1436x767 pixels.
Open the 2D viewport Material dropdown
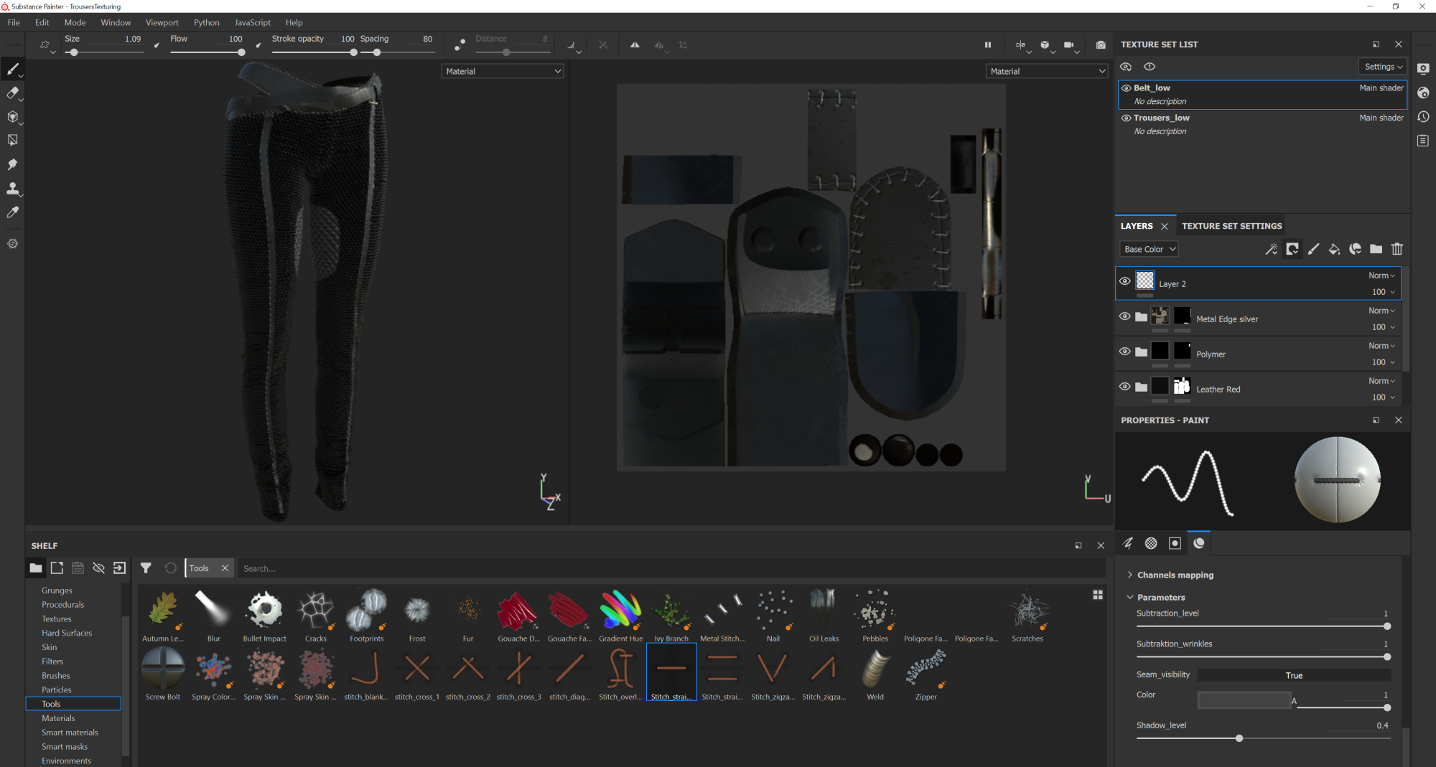(1047, 71)
